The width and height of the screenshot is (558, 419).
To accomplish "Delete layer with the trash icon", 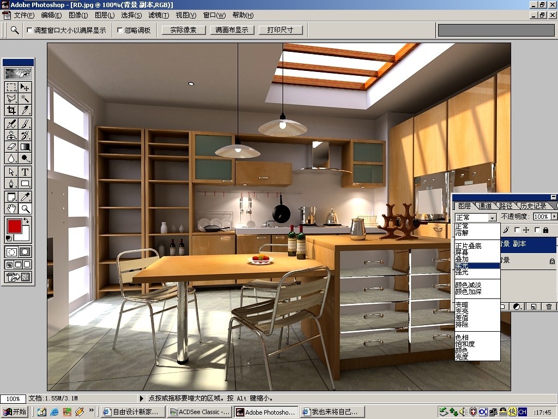I will point(549,307).
